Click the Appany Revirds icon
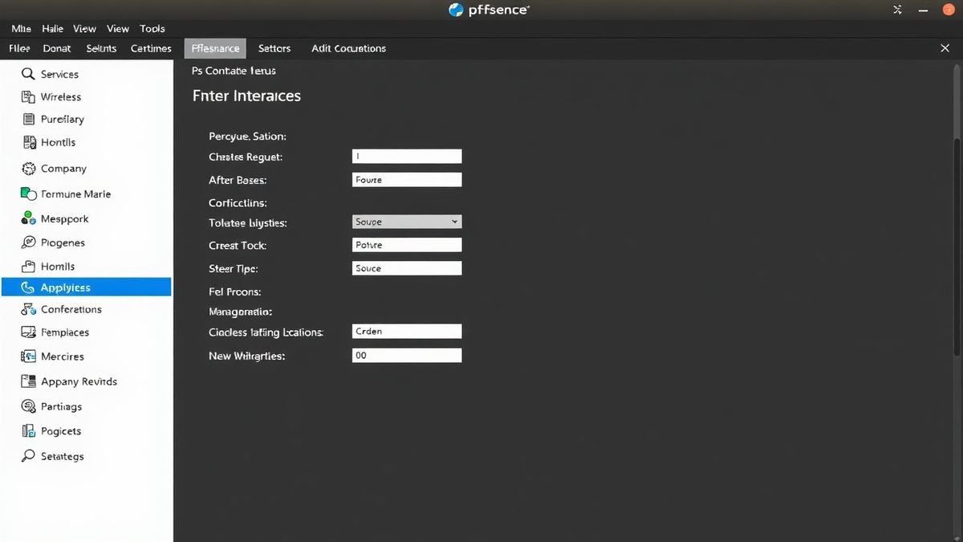The height and width of the screenshot is (542, 963). point(28,381)
